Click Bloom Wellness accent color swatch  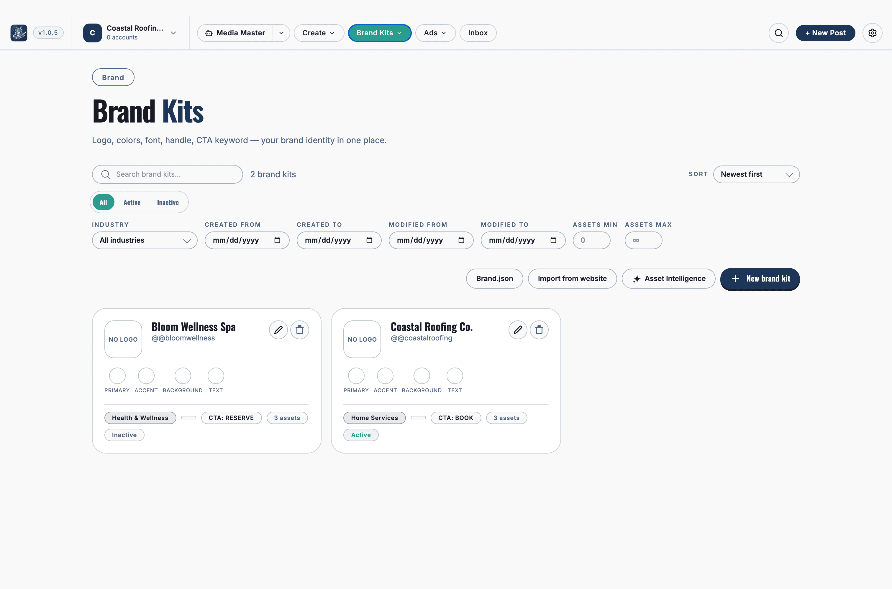pyautogui.click(x=146, y=376)
